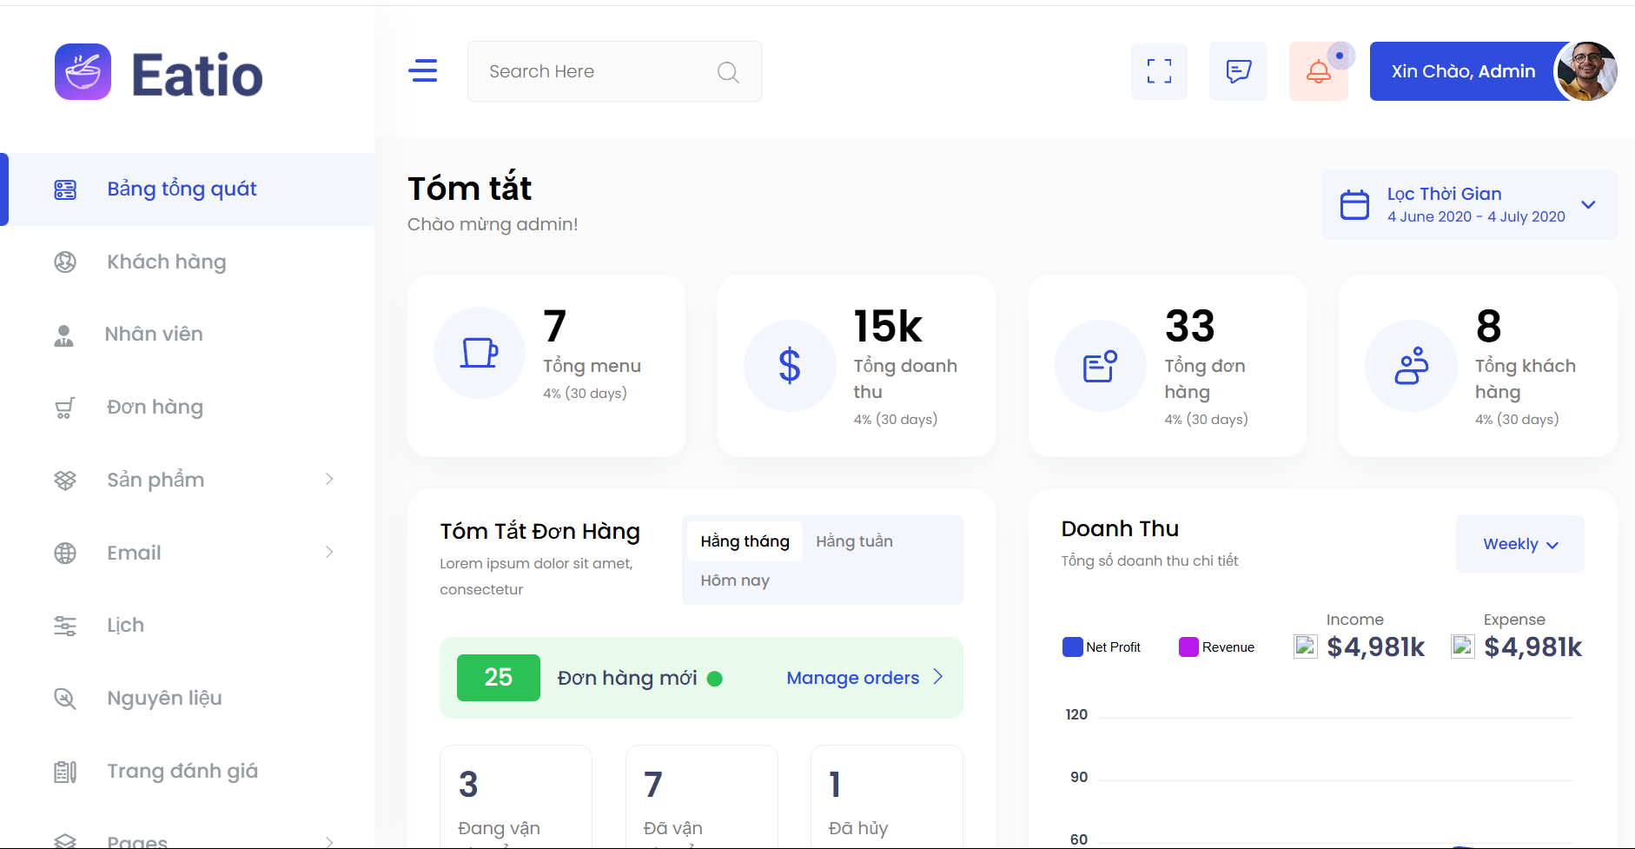Click the Xin Chào, Admin button
Screen dimensions: 1635x849
[x=1463, y=71]
